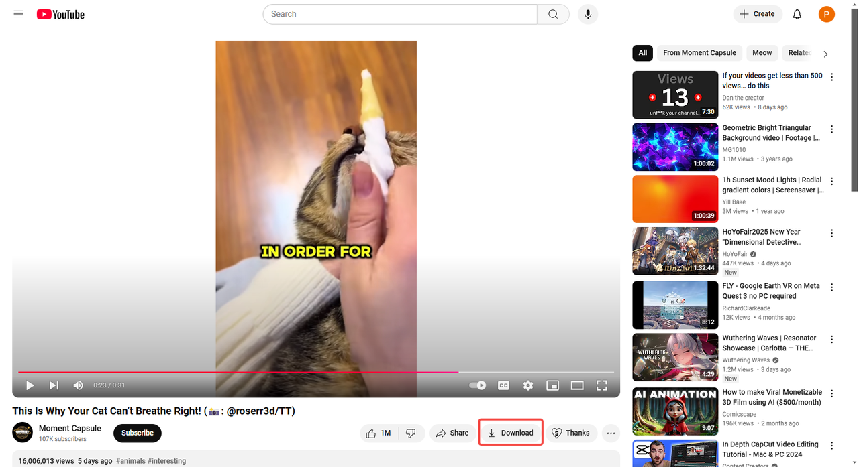This screenshot has height=467, width=859.
Task: Enable theater mode
Action: click(577, 385)
